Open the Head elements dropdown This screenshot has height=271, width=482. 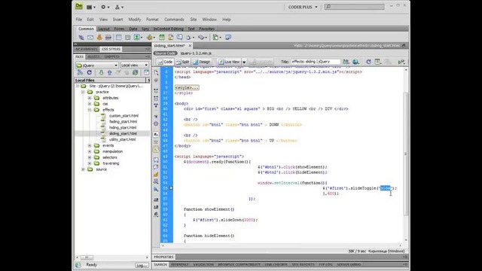coord(190,37)
